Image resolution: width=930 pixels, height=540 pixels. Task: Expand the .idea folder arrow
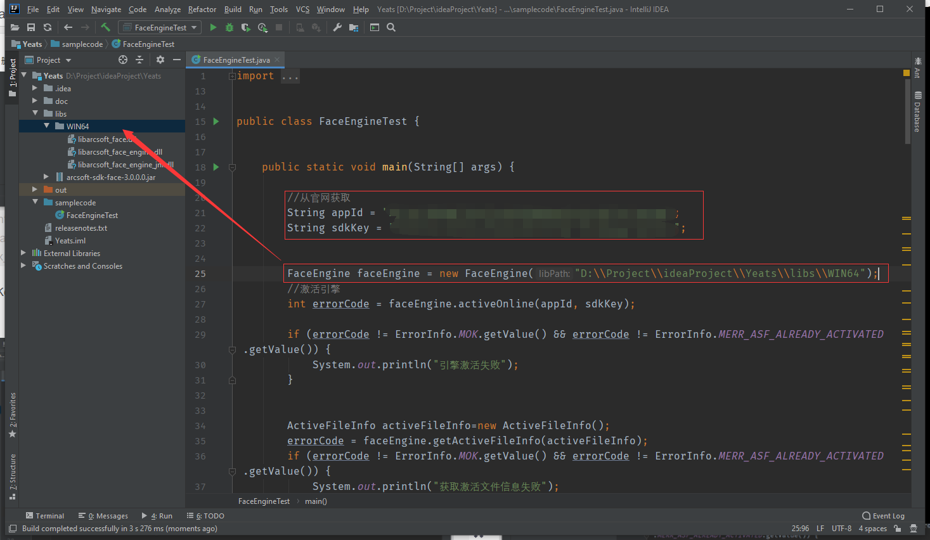35,88
